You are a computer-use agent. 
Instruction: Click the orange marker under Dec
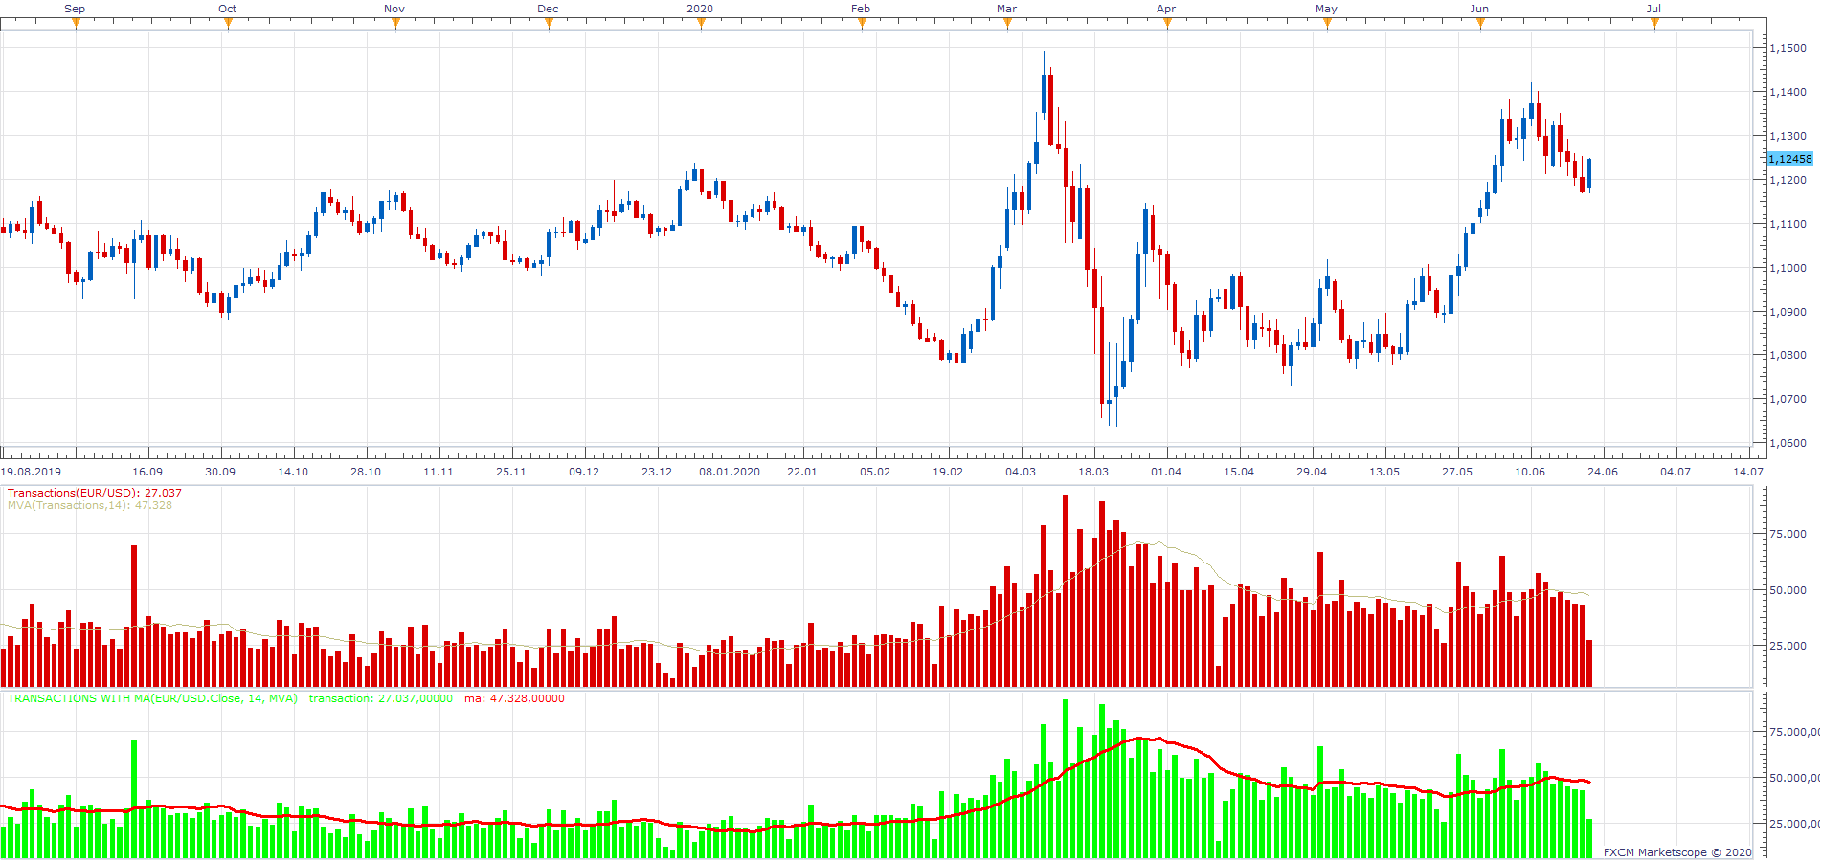pyautogui.click(x=549, y=23)
